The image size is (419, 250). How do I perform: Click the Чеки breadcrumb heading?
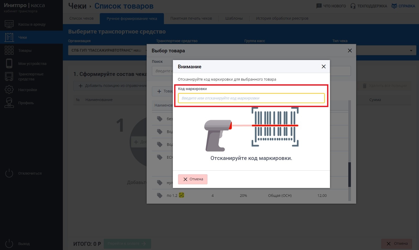77,6
